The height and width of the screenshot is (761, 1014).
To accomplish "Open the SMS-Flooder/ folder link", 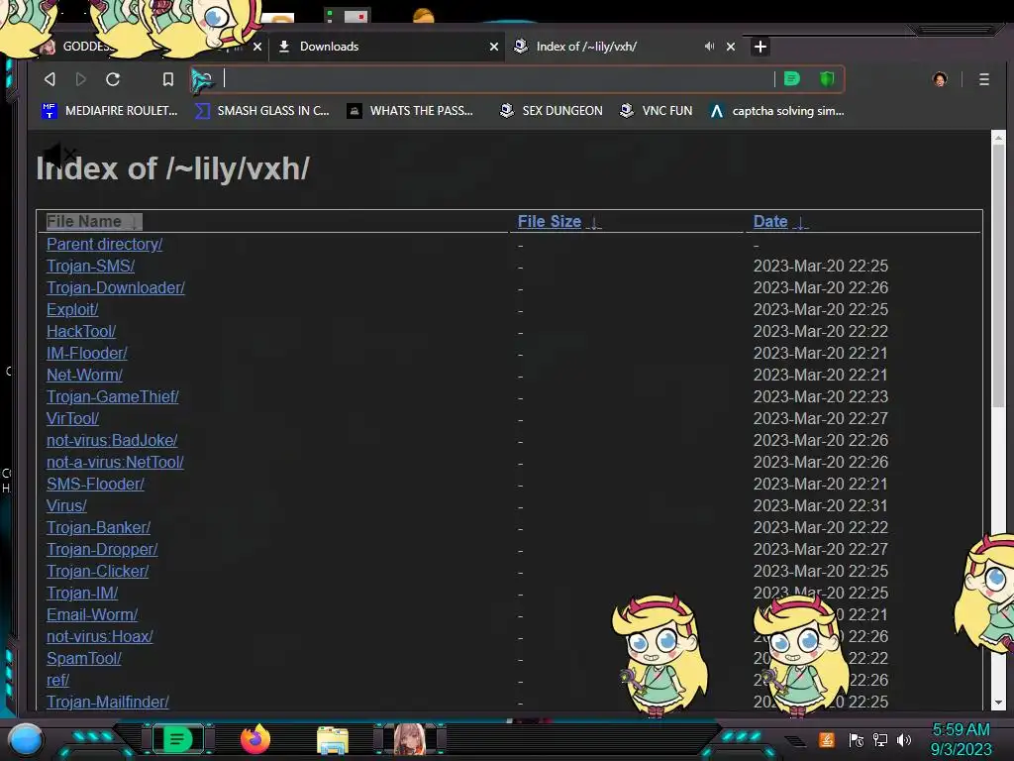I will pyautogui.click(x=95, y=484).
